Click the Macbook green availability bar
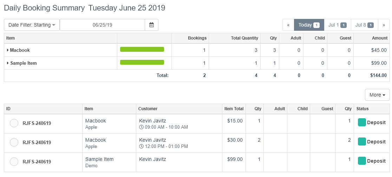392x177 pixels. click(142, 49)
